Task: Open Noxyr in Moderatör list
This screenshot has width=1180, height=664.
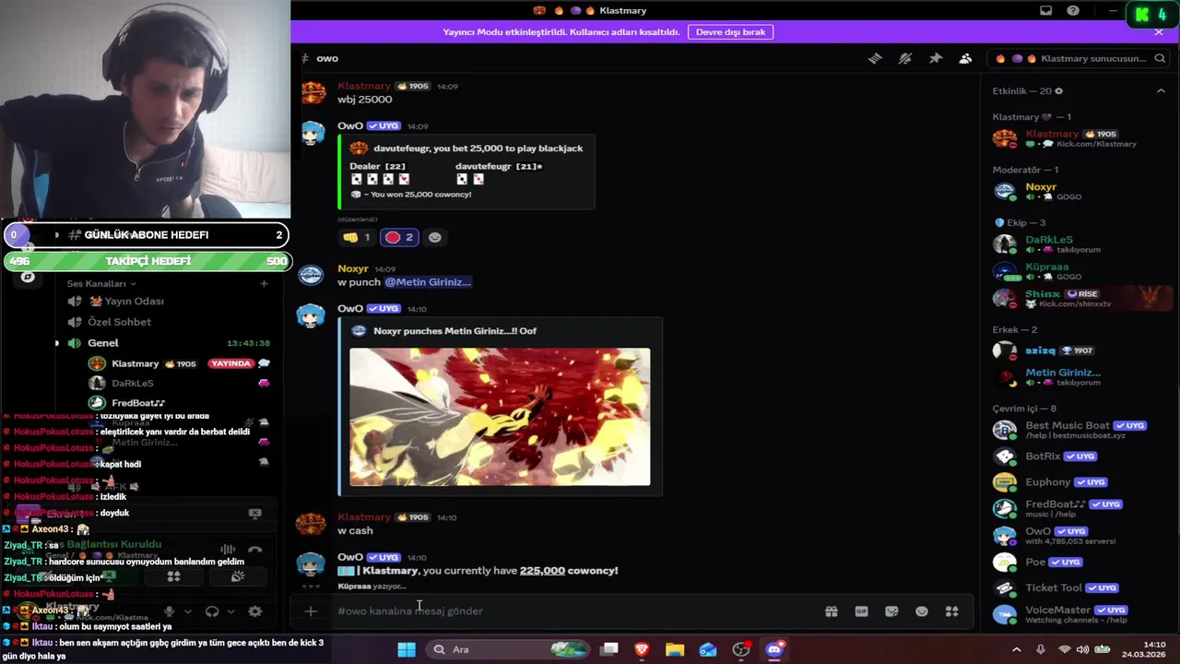Action: coord(1080,191)
